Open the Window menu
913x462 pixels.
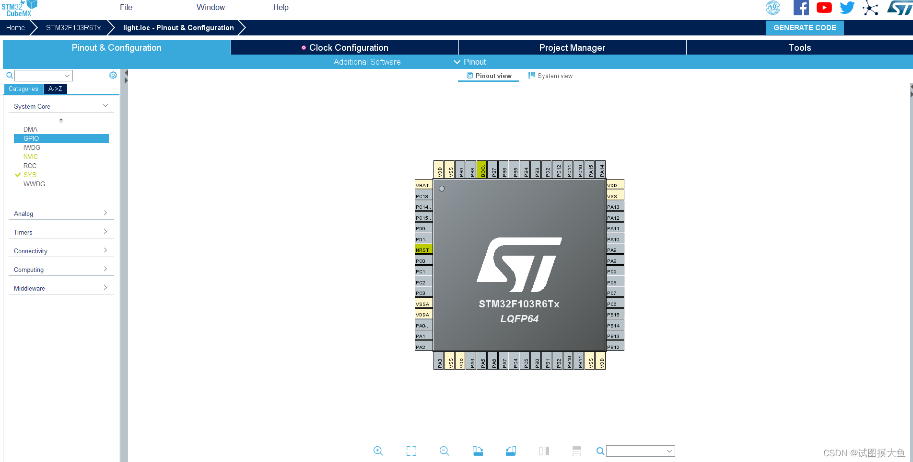pos(211,7)
